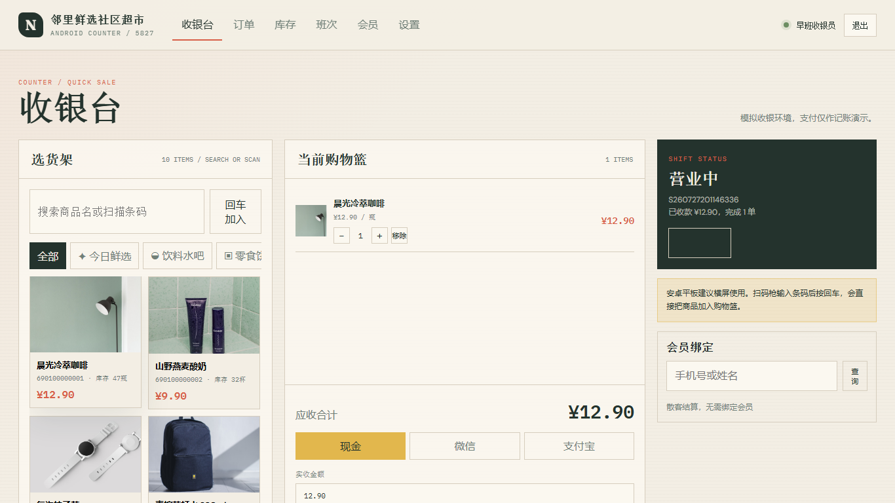Go to the 设置 page
Screen dimensions: 895x503
(x=409, y=25)
